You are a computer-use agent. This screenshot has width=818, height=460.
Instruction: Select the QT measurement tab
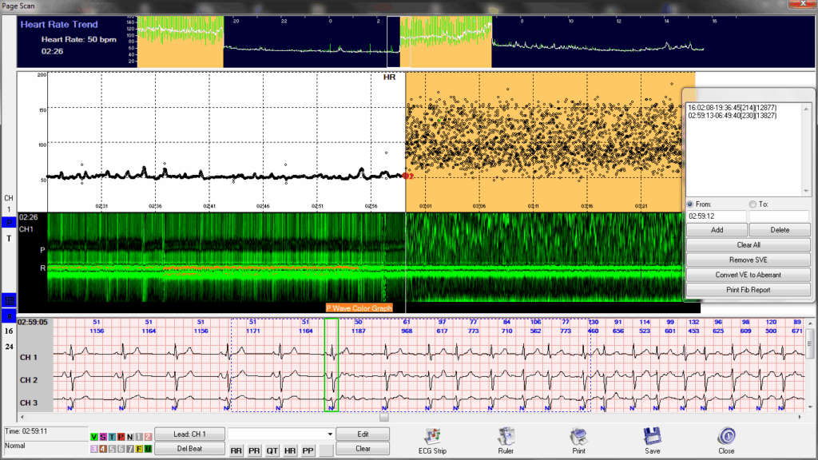click(272, 450)
